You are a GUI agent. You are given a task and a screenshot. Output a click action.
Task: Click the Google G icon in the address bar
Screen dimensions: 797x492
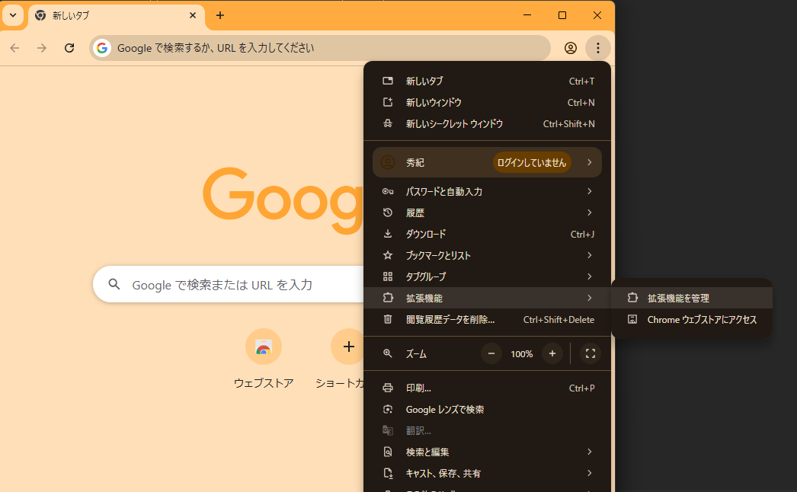coord(102,48)
